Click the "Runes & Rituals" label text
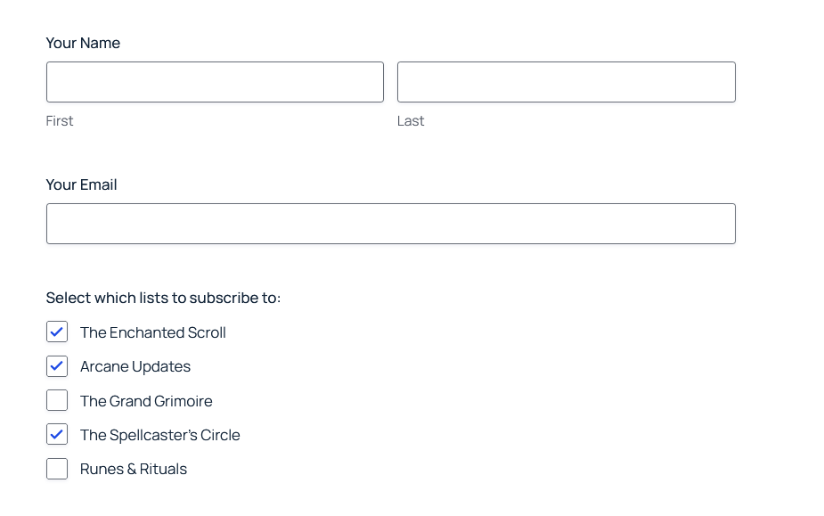The image size is (824, 516). coord(134,469)
